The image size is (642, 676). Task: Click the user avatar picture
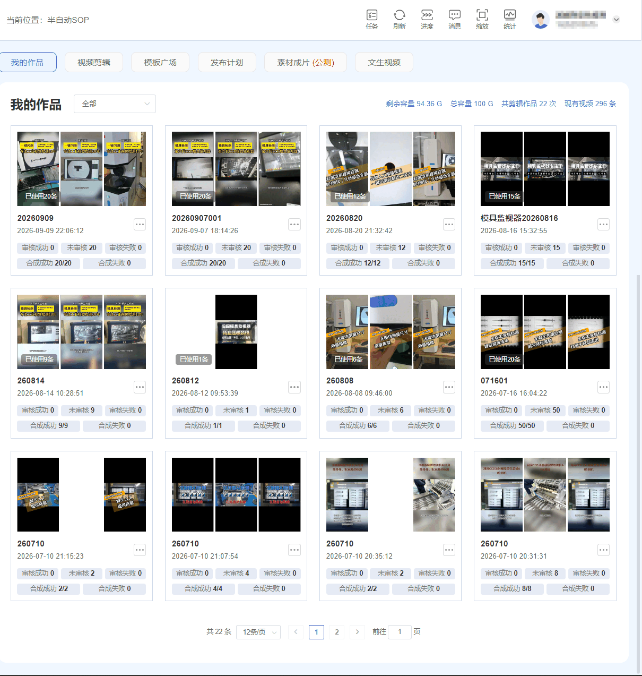click(541, 20)
